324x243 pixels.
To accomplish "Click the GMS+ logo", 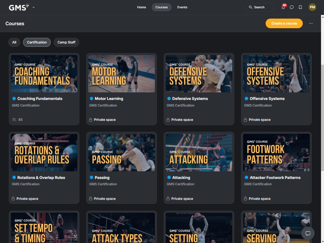I will 19,7.
